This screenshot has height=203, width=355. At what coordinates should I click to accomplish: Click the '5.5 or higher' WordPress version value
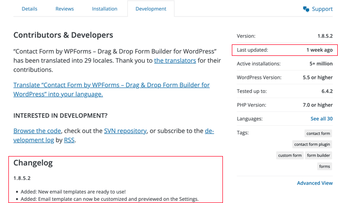pos(317,78)
